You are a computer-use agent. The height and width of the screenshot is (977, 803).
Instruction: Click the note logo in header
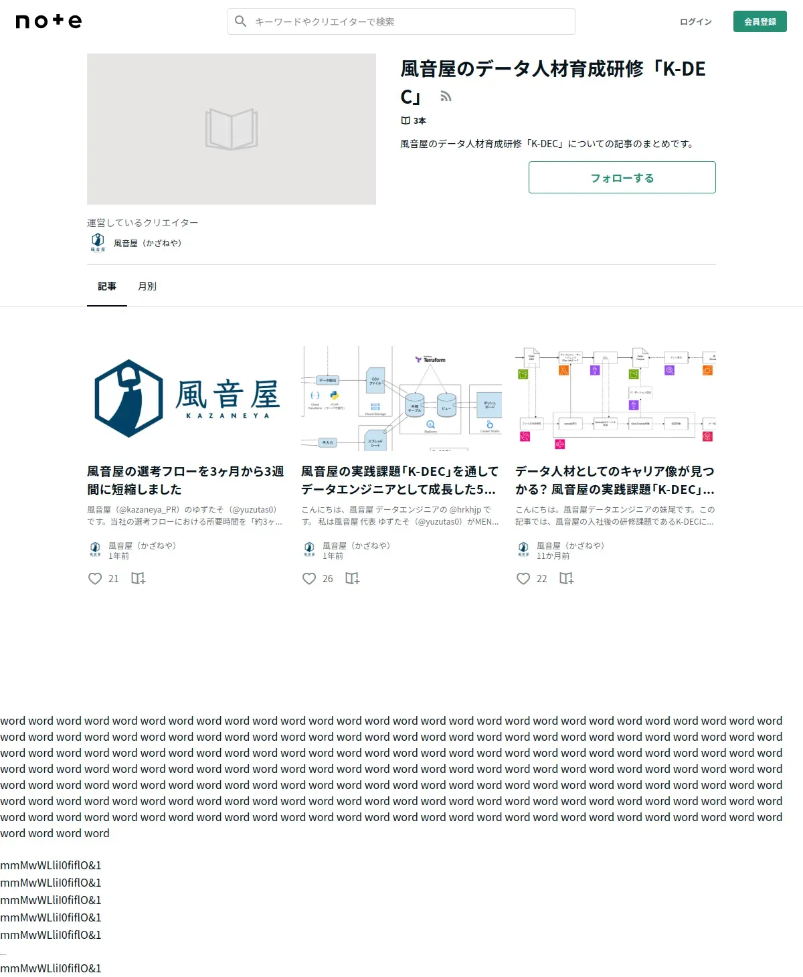49,21
